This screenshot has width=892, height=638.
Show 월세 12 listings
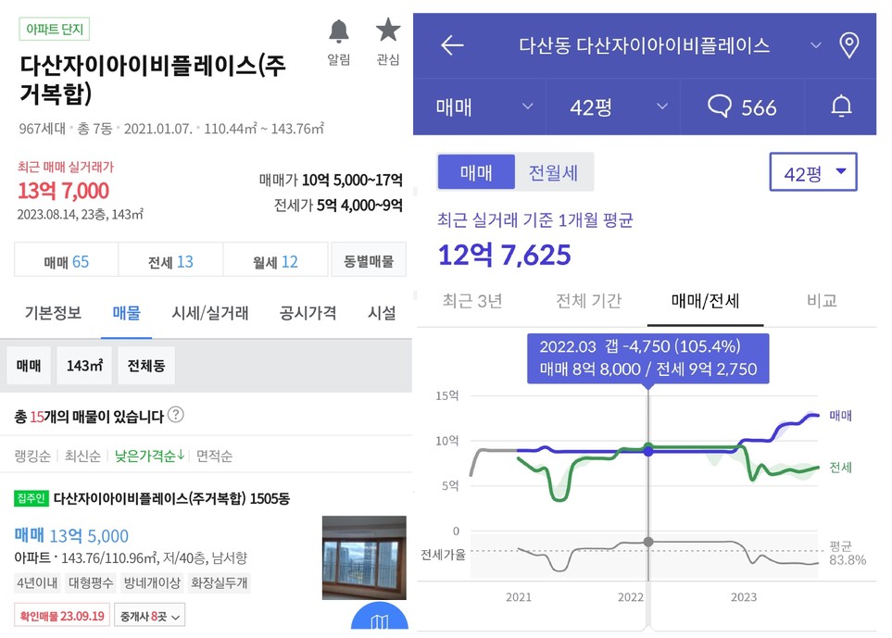click(x=275, y=261)
